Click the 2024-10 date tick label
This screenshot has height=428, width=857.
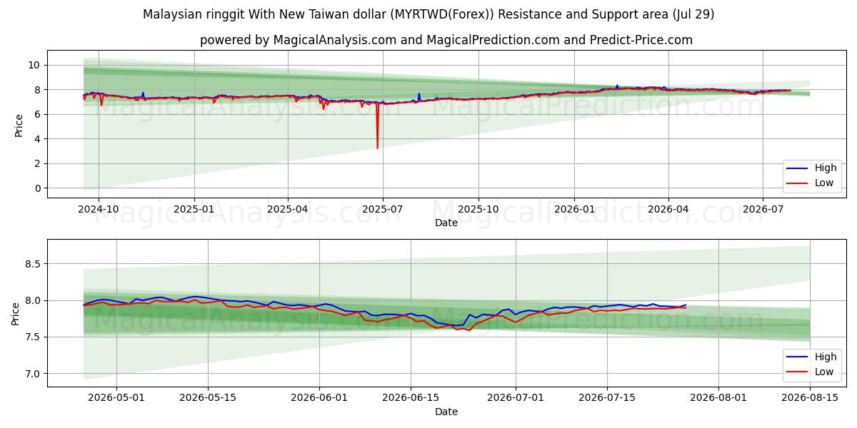pyautogui.click(x=99, y=209)
